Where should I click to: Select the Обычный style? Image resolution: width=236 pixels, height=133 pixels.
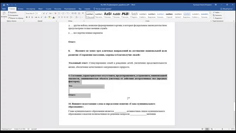[90, 15]
